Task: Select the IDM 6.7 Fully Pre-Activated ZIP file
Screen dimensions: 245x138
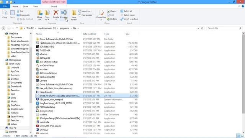Action: tap(87, 96)
